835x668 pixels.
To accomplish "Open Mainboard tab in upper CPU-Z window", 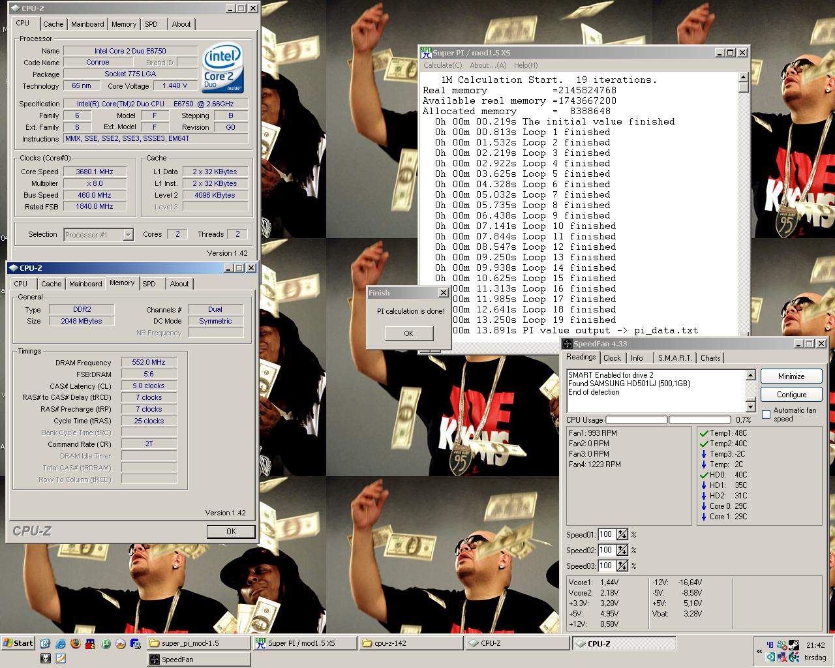I will coord(87,24).
